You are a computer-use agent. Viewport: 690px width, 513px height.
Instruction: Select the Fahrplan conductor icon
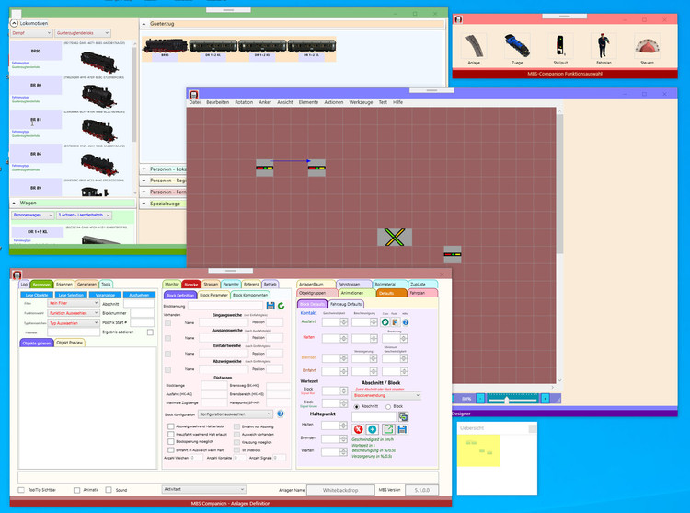point(602,44)
